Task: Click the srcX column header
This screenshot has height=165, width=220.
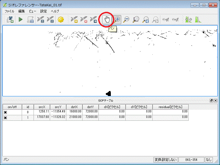Action: (42, 107)
